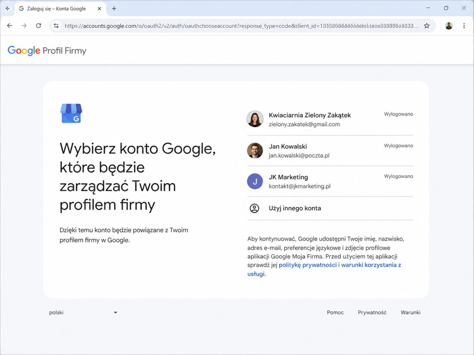Image resolution: width=474 pixels, height=355 pixels.
Task: Choose the Jan Kowalski account name
Action: [x=288, y=146]
